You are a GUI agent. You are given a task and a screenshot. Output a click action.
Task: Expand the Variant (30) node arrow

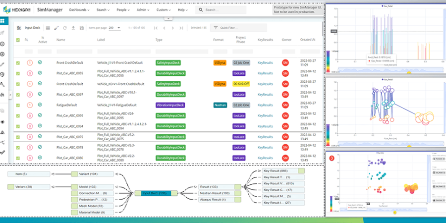pos(53,187)
